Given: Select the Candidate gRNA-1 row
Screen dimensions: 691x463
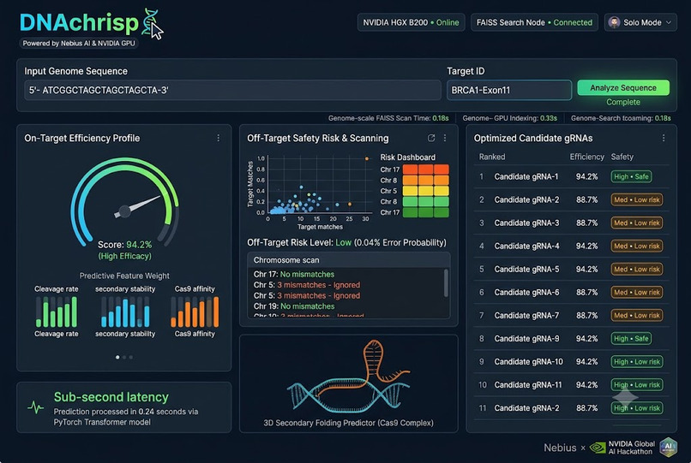Looking at the screenshot, I should tap(572, 176).
